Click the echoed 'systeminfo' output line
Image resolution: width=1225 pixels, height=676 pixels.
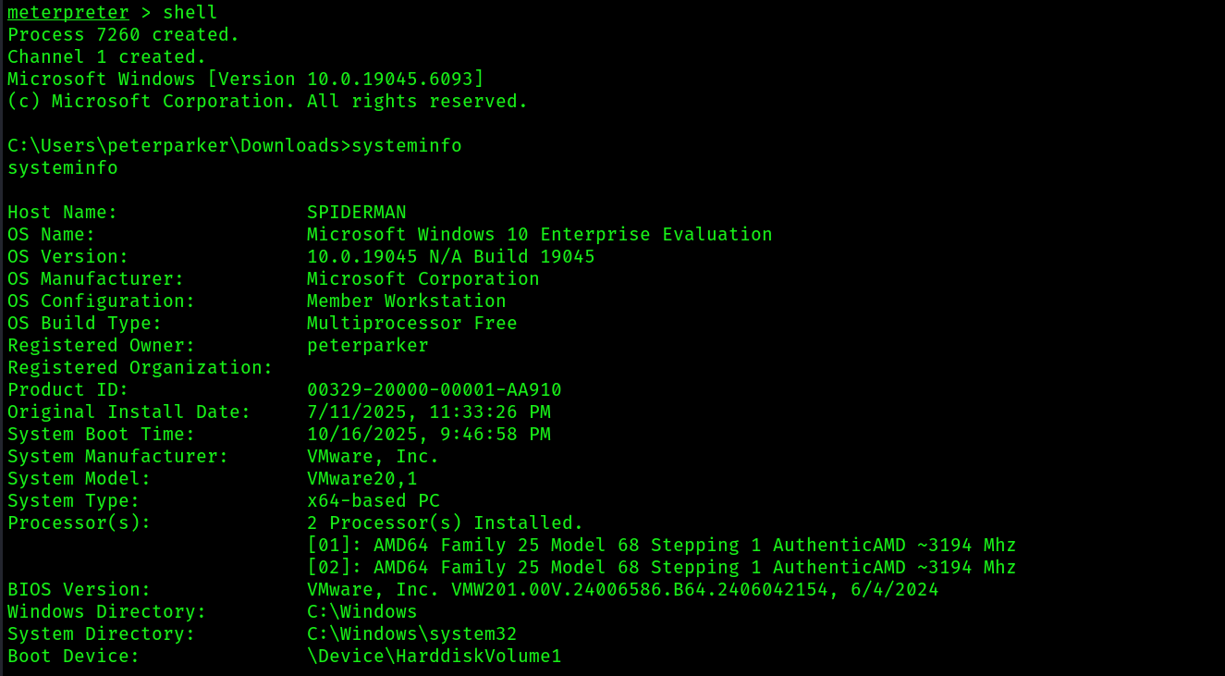[63, 168]
